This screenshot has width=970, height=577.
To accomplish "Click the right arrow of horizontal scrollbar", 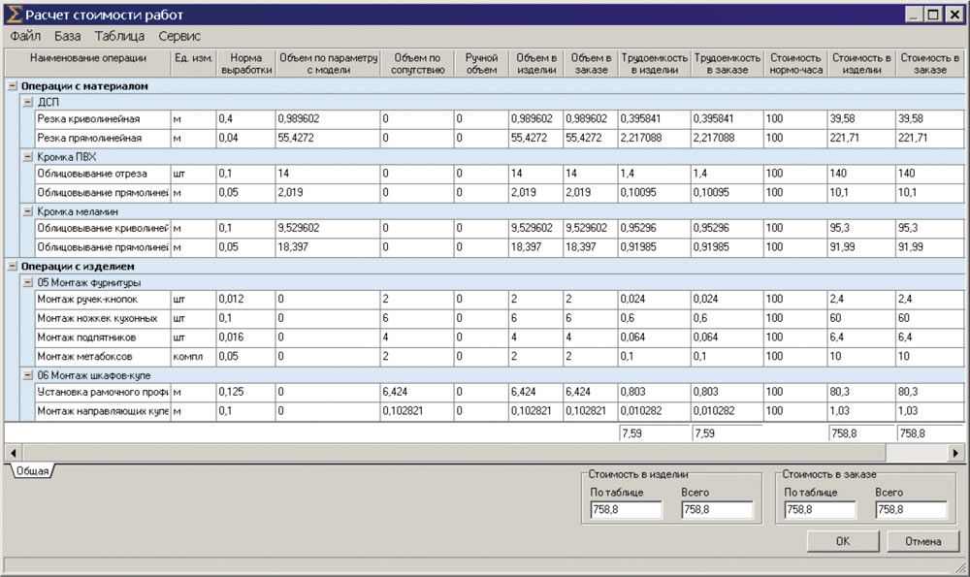I will coord(955,453).
